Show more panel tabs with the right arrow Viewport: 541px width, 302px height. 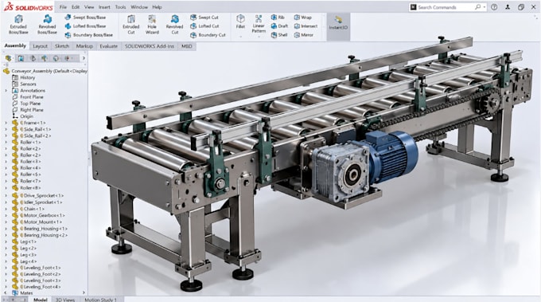(x=84, y=58)
